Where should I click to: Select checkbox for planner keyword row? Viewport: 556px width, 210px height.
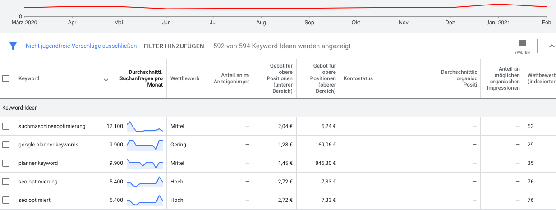pyautogui.click(x=6, y=163)
